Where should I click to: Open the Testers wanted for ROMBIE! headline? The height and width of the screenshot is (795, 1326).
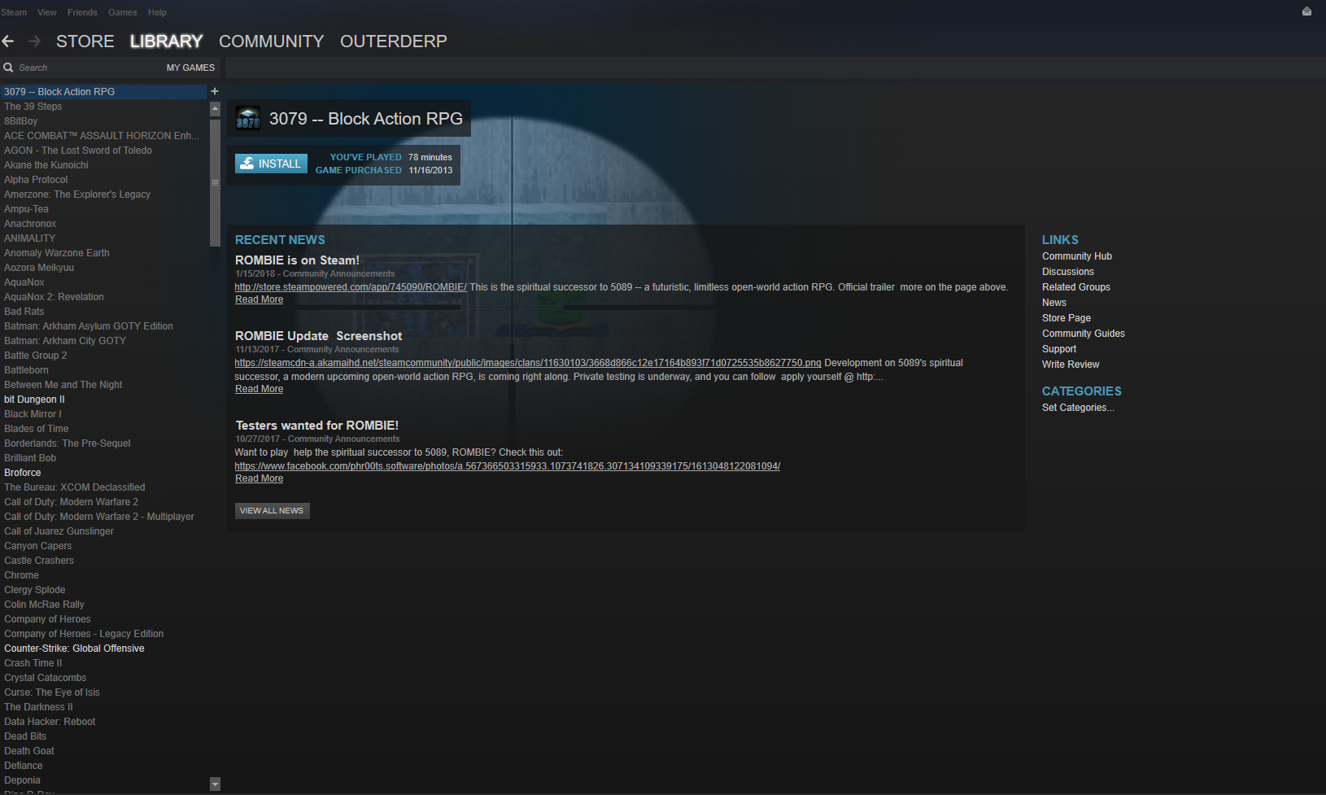[x=317, y=426]
